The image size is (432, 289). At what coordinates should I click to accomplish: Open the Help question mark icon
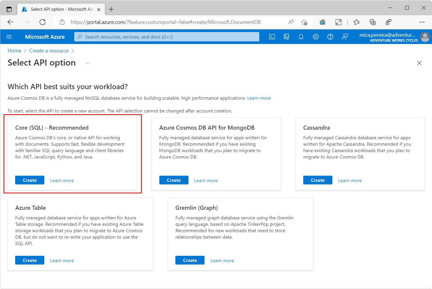point(330,37)
